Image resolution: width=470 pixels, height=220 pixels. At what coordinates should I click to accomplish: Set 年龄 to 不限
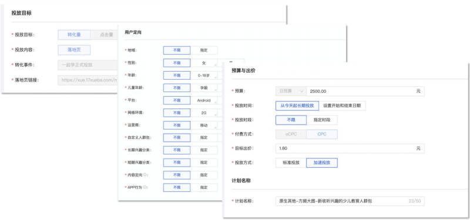pyautogui.click(x=177, y=76)
